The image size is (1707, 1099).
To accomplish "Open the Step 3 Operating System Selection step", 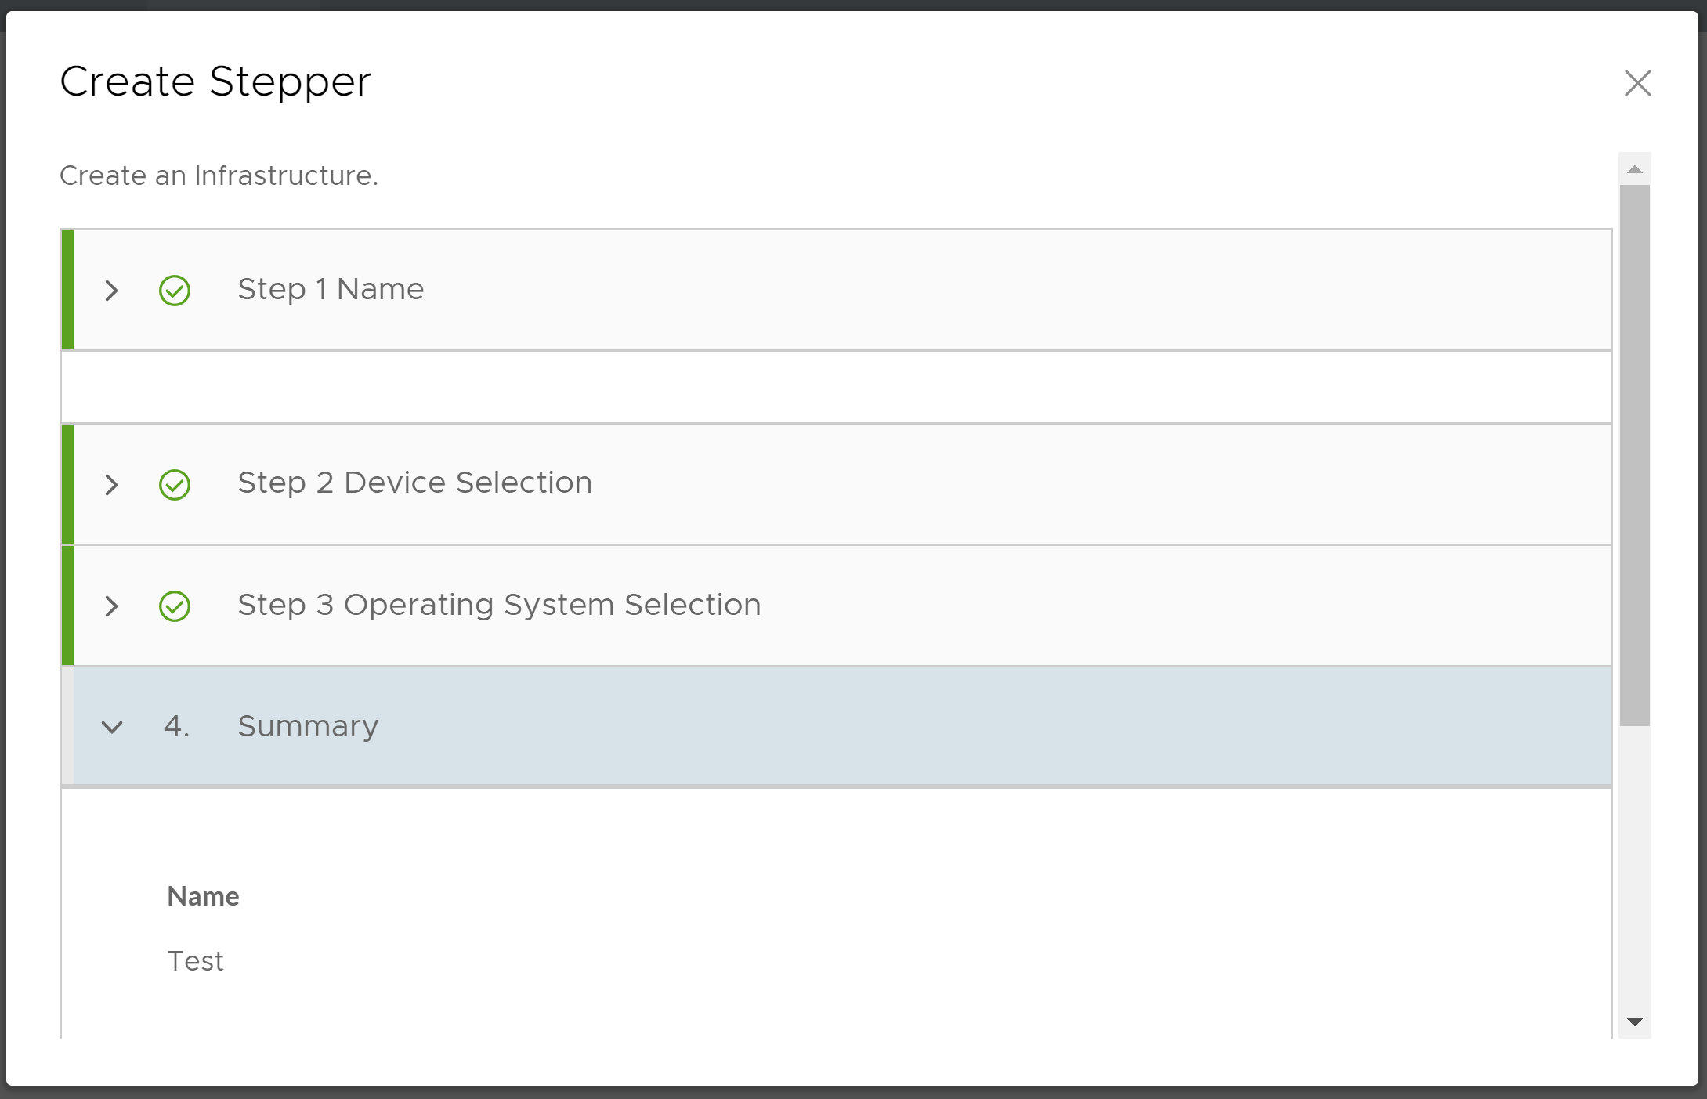I will point(499,605).
